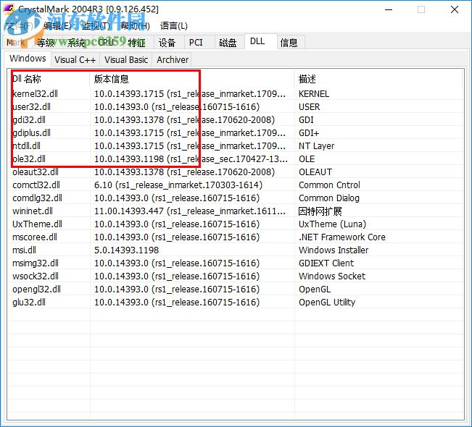Click the UxTheme (Luna) description
The height and width of the screenshot is (427, 472).
pyautogui.click(x=332, y=224)
